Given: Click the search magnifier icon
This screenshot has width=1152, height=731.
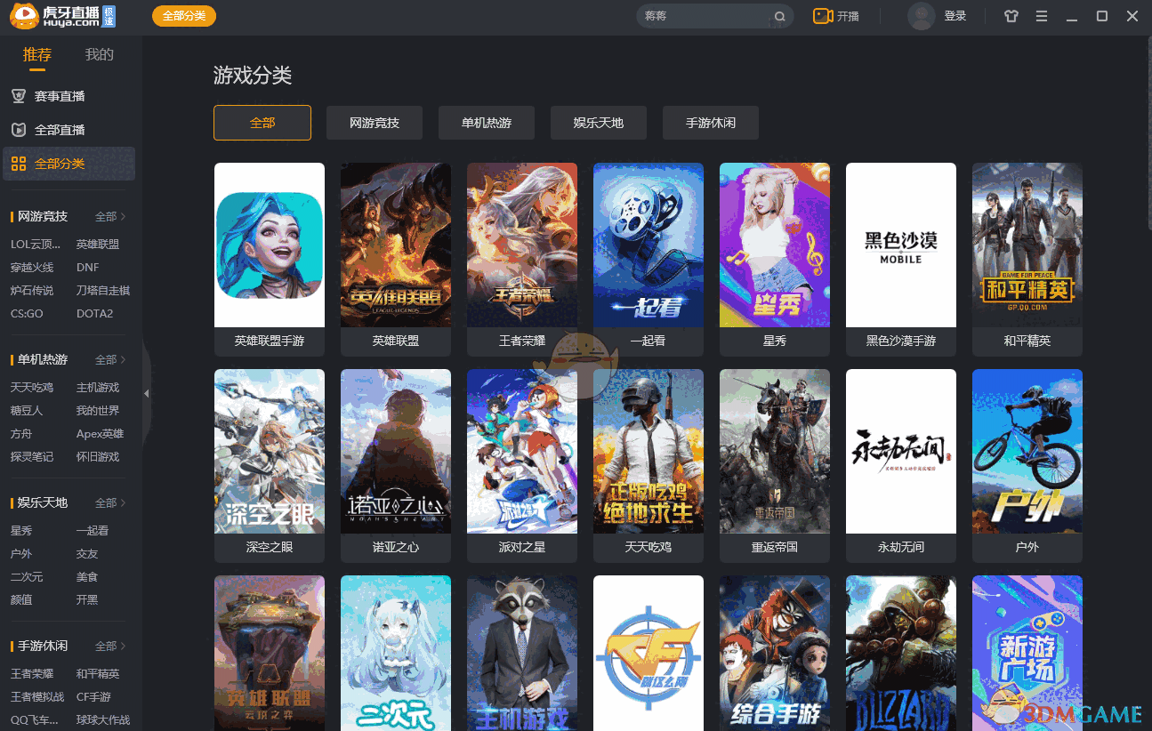Looking at the screenshot, I should pyautogui.click(x=780, y=16).
